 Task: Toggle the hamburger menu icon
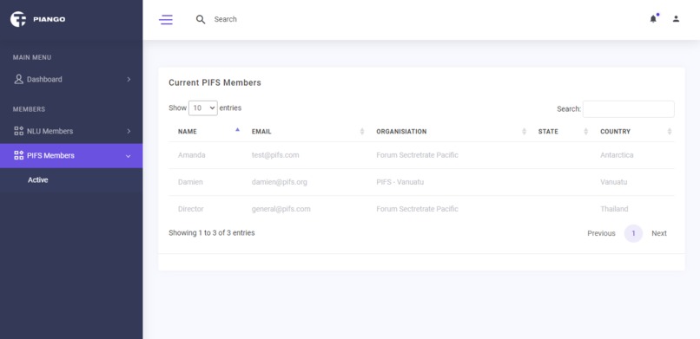pos(166,19)
